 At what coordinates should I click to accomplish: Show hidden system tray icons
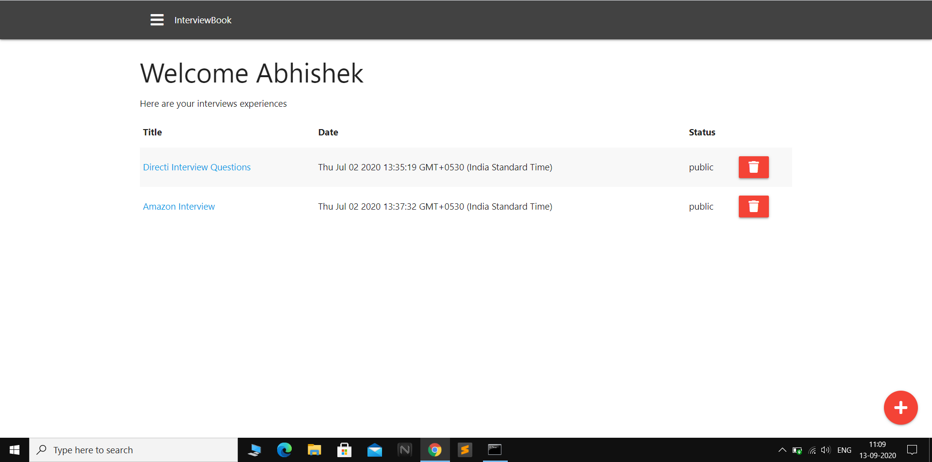782,450
